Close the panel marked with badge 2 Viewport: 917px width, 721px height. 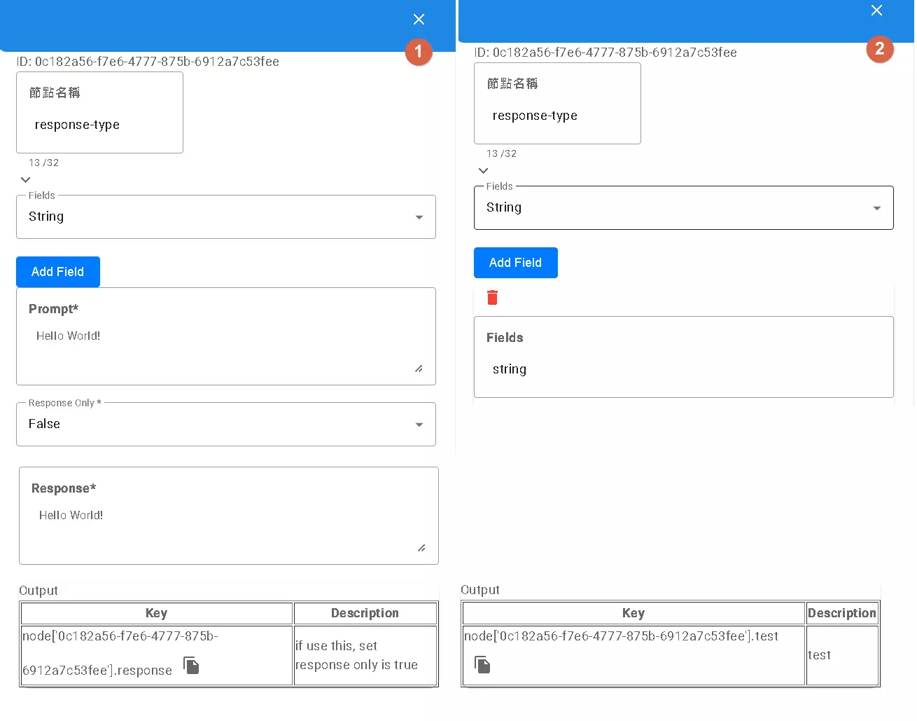click(876, 11)
